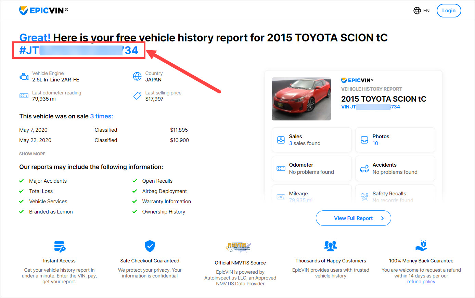The image size is (475, 298).
Task: Click the EpicVIN logo in header
Action: 43,11
